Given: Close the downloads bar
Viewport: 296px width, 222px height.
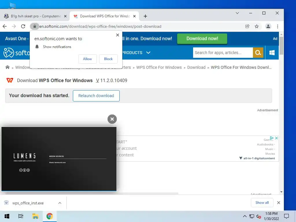Looking at the screenshot, I should [x=278, y=203].
